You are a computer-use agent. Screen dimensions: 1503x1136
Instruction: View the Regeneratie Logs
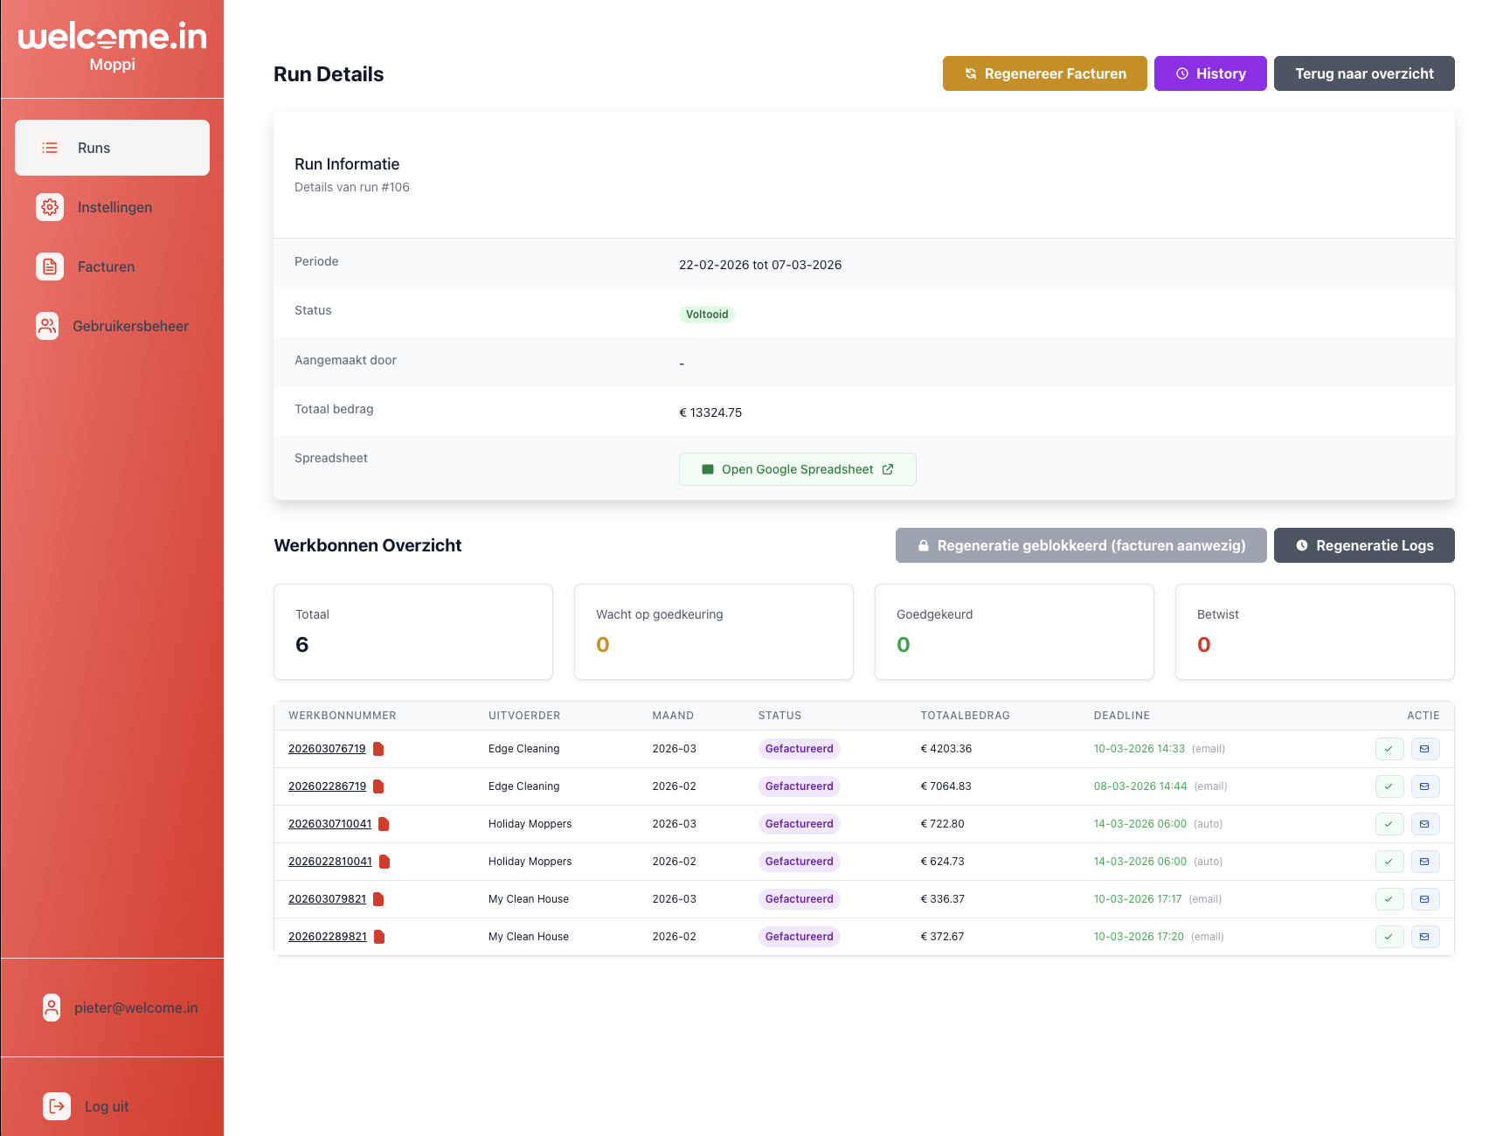click(1364, 545)
